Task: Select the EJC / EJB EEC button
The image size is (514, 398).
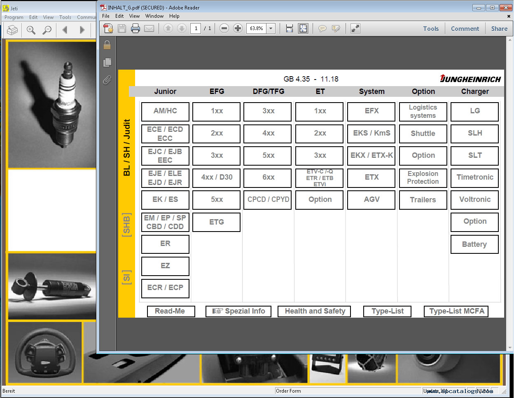Action: pyautogui.click(x=165, y=156)
